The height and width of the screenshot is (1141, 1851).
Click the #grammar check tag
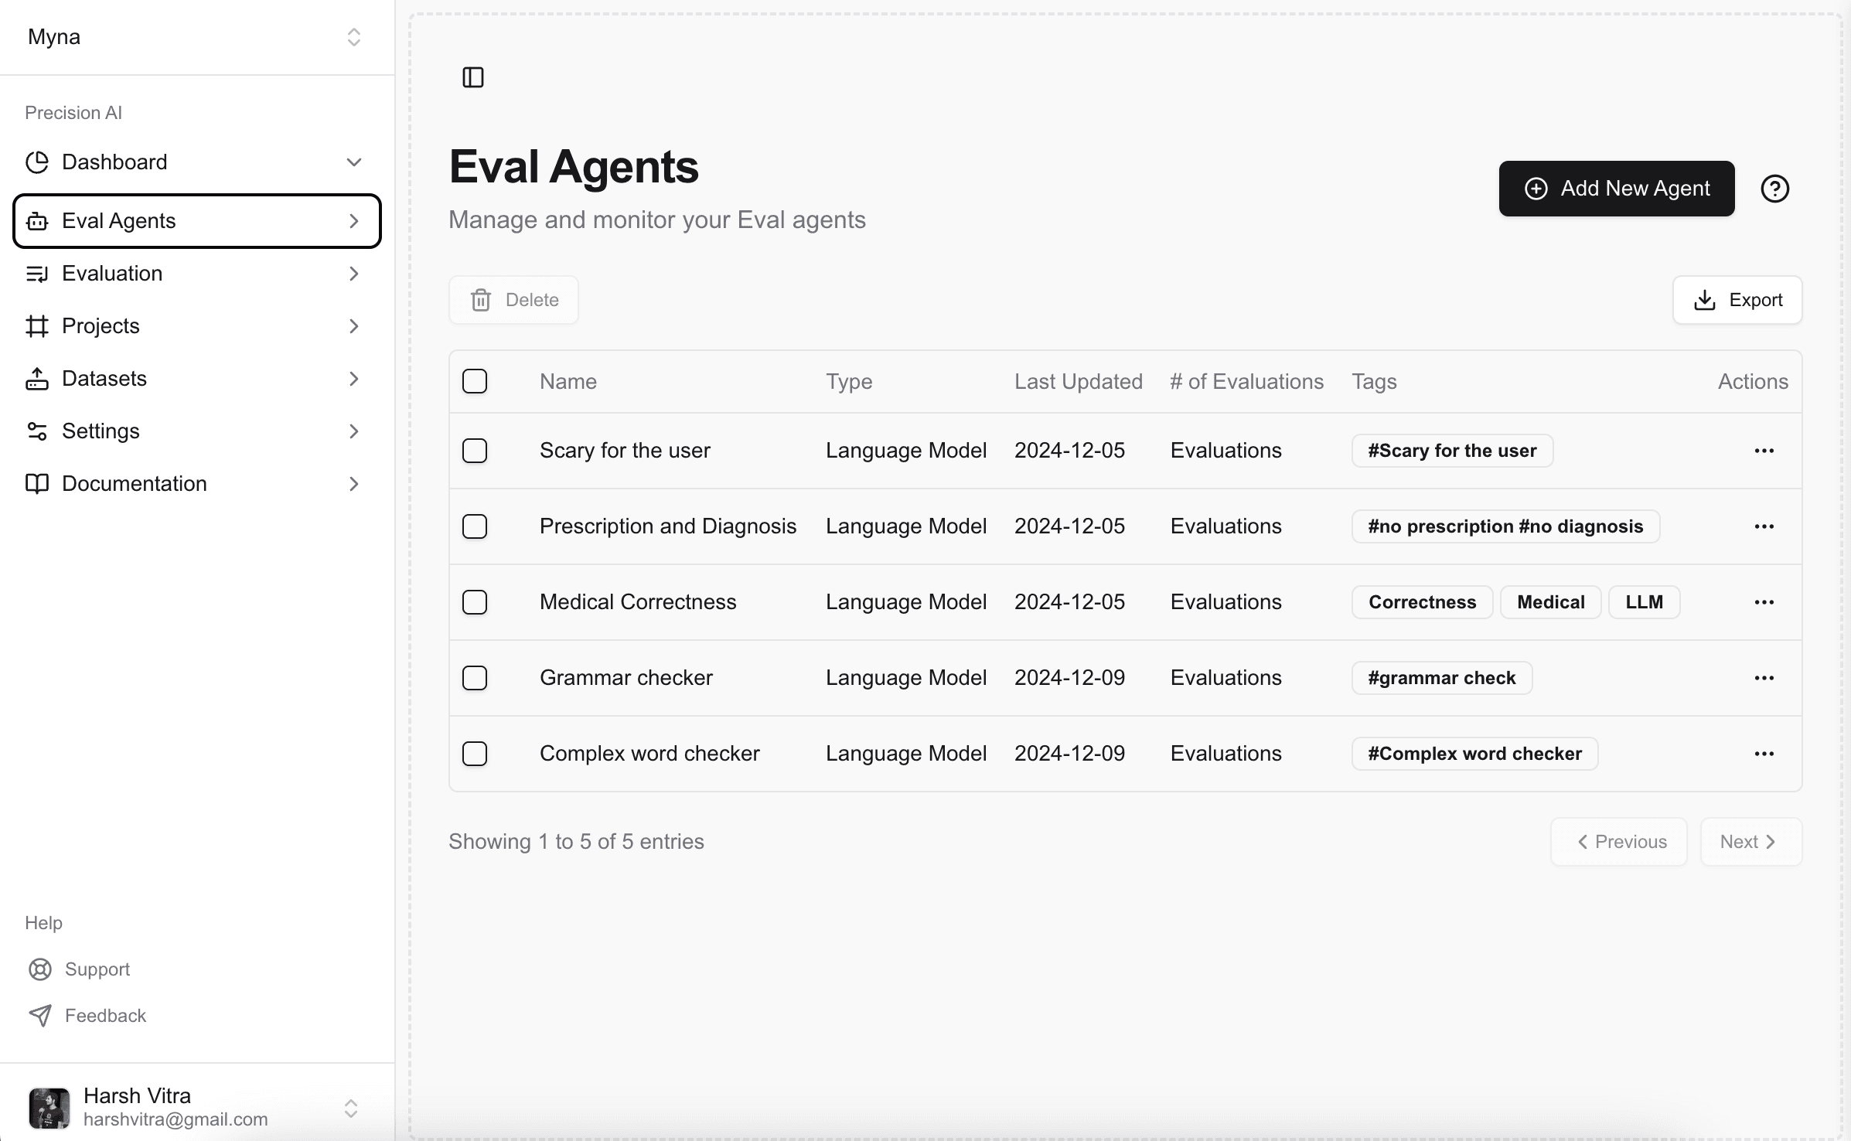coord(1441,678)
